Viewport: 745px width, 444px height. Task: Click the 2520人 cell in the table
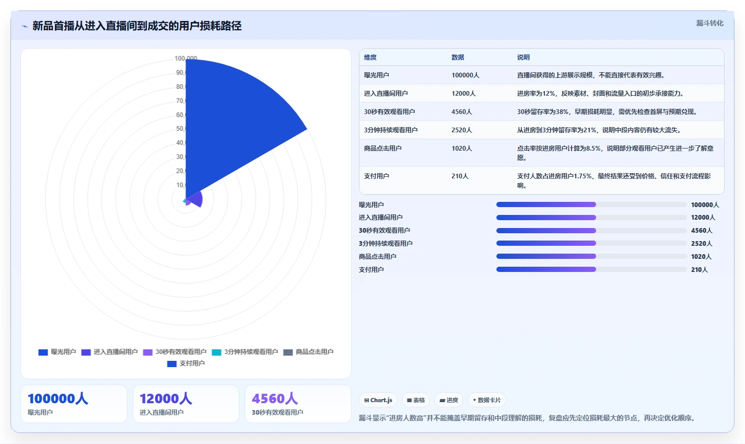pos(462,130)
